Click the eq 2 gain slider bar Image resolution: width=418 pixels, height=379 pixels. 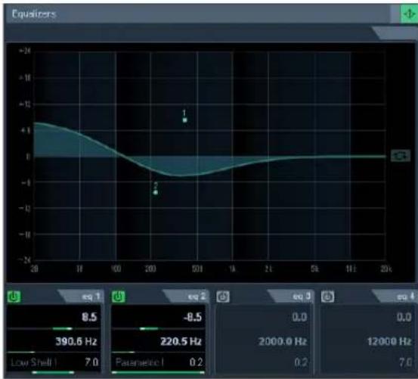point(158,328)
